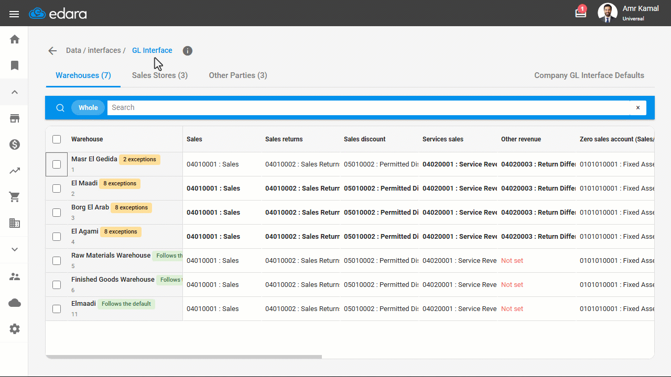Switch to Other Parties (3) tab
Screen dimensions: 671x377
(x=238, y=75)
